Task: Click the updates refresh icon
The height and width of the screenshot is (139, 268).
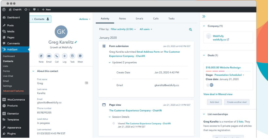Action: (x=26, y=10)
